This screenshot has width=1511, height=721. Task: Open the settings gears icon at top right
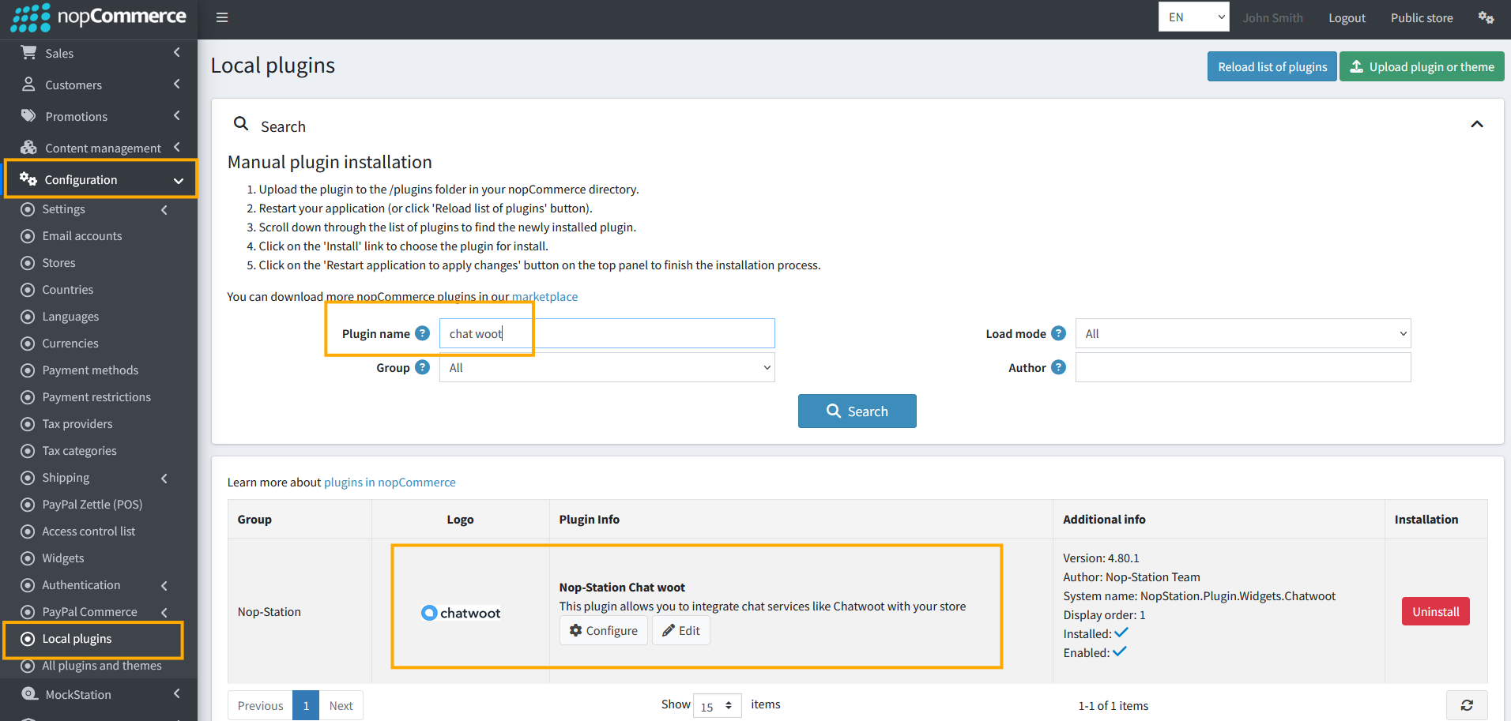tap(1486, 17)
